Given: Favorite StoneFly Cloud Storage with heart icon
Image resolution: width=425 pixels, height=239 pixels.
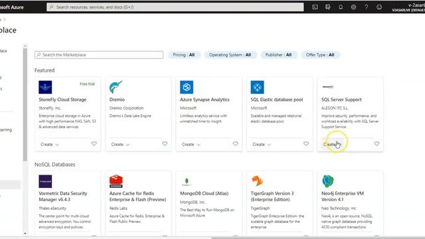Looking at the screenshot, I should 94,143.
